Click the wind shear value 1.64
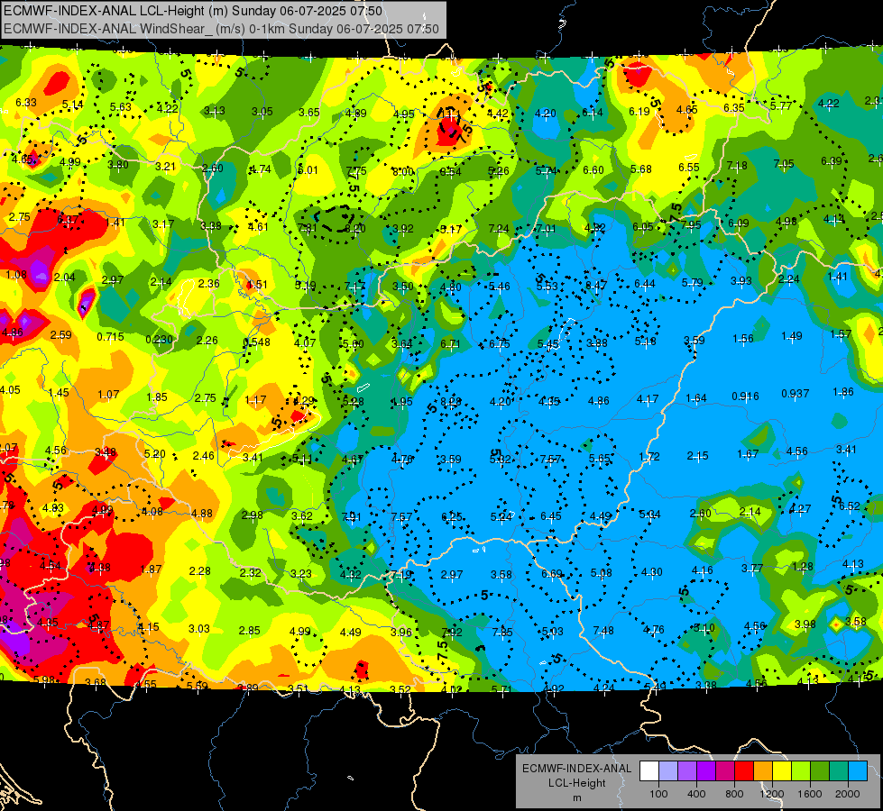 (696, 398)
